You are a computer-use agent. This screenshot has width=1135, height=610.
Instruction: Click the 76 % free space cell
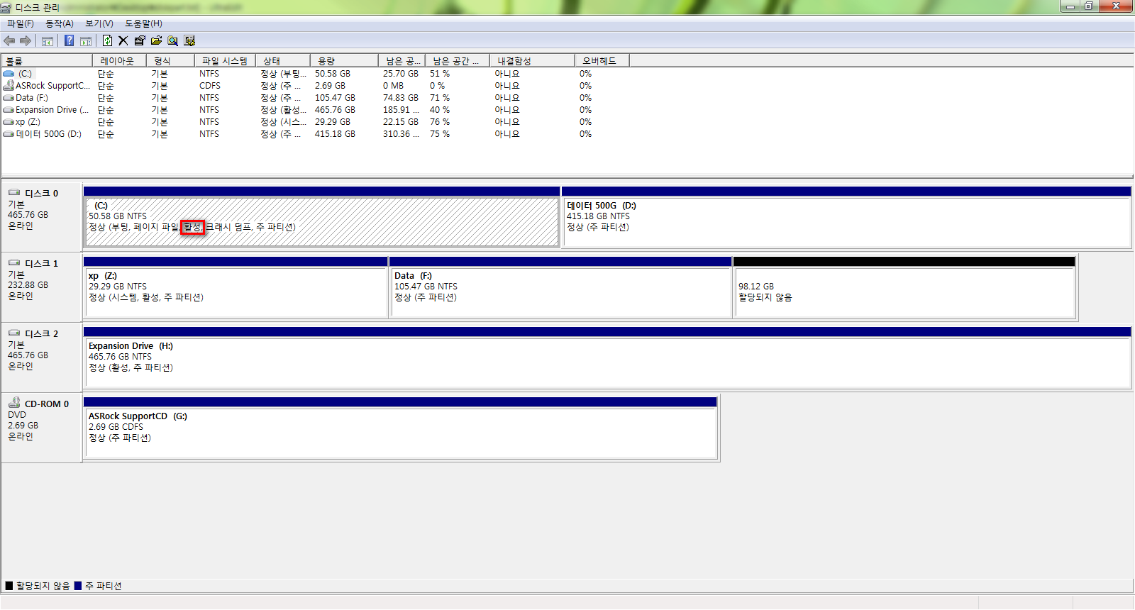pos(440,122)
